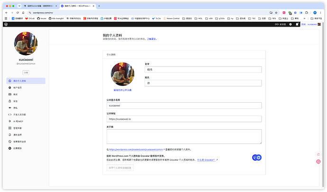This screenshot has height=192, width=327.
Task: Click the blue link under the form profile photo
Action: pos(122,90)
